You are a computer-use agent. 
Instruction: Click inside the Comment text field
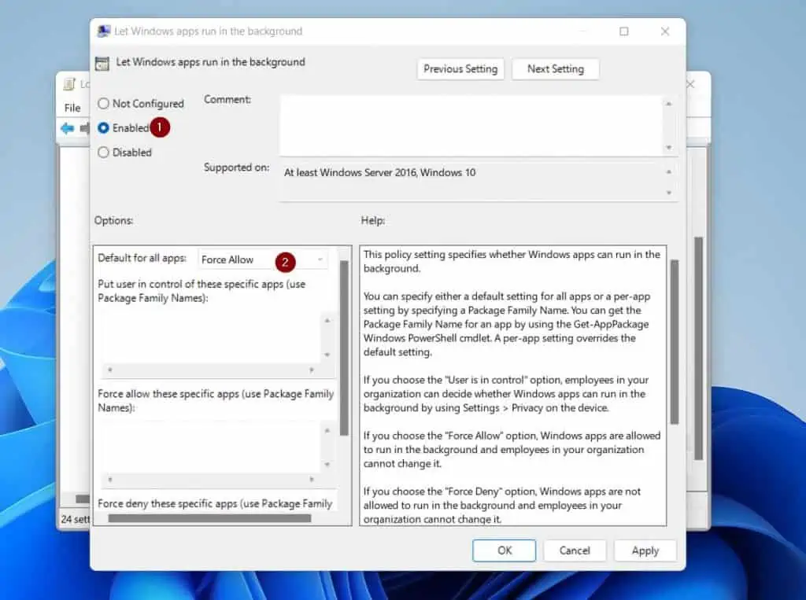pos(471,126)
